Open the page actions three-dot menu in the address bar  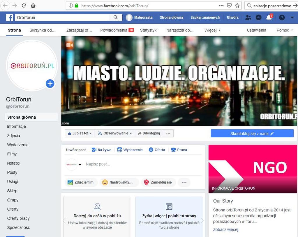pos(221,6)
